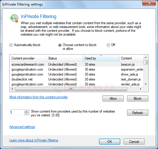Open the Advanced settings link
This screenshot has width=158, height=149.
pyautogui.click(x=22, y=127)
